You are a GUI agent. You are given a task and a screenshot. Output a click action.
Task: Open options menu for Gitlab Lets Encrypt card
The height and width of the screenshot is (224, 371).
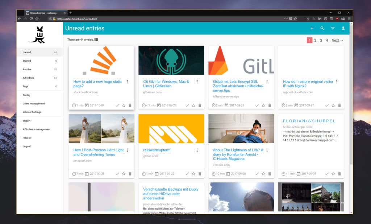click(x=267, y=82)
